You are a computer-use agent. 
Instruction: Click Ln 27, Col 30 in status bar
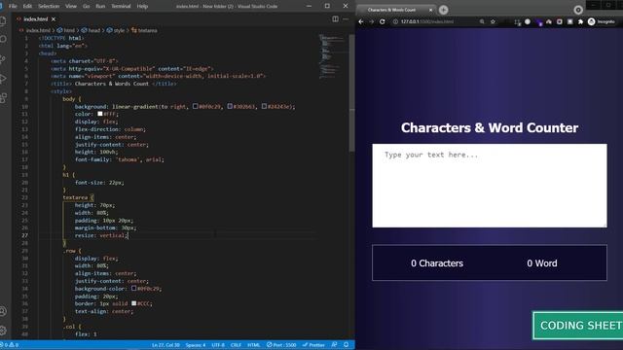click(165, 345)
